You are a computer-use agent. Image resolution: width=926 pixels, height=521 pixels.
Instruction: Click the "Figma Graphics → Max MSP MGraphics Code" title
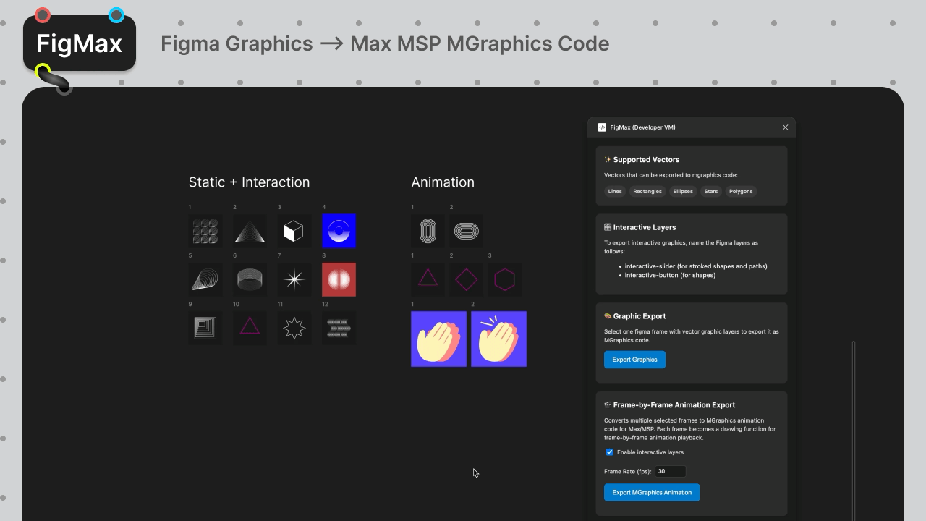point(385,43)
